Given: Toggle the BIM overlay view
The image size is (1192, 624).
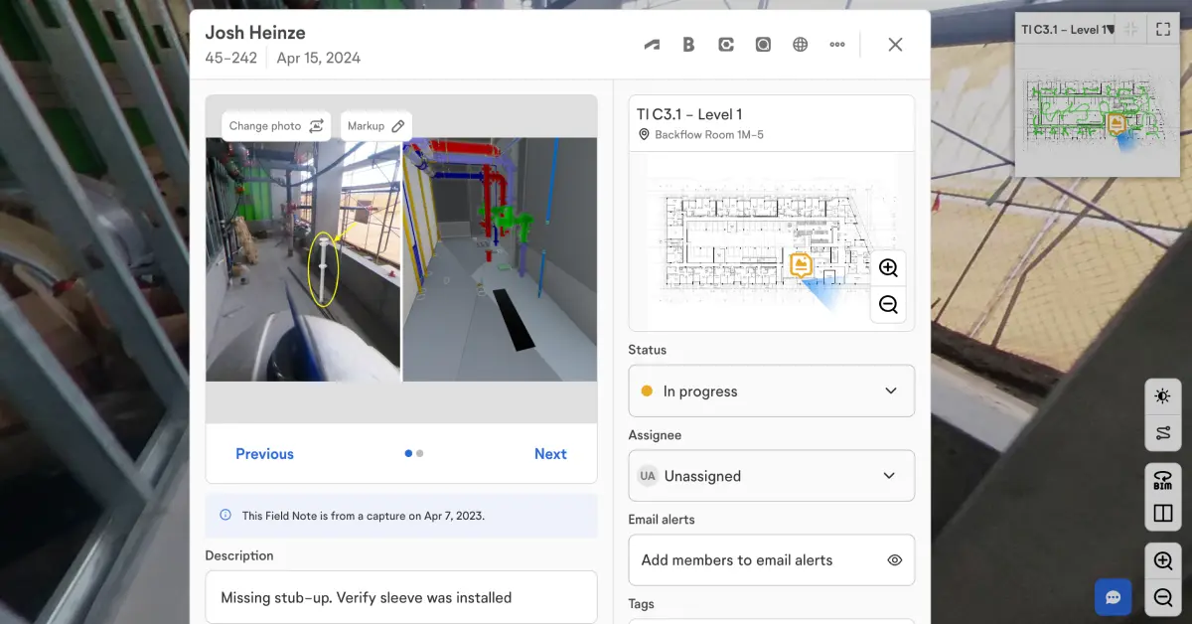Looking at the screenshot, I should pyautogui.click(x=1162, y=480).
